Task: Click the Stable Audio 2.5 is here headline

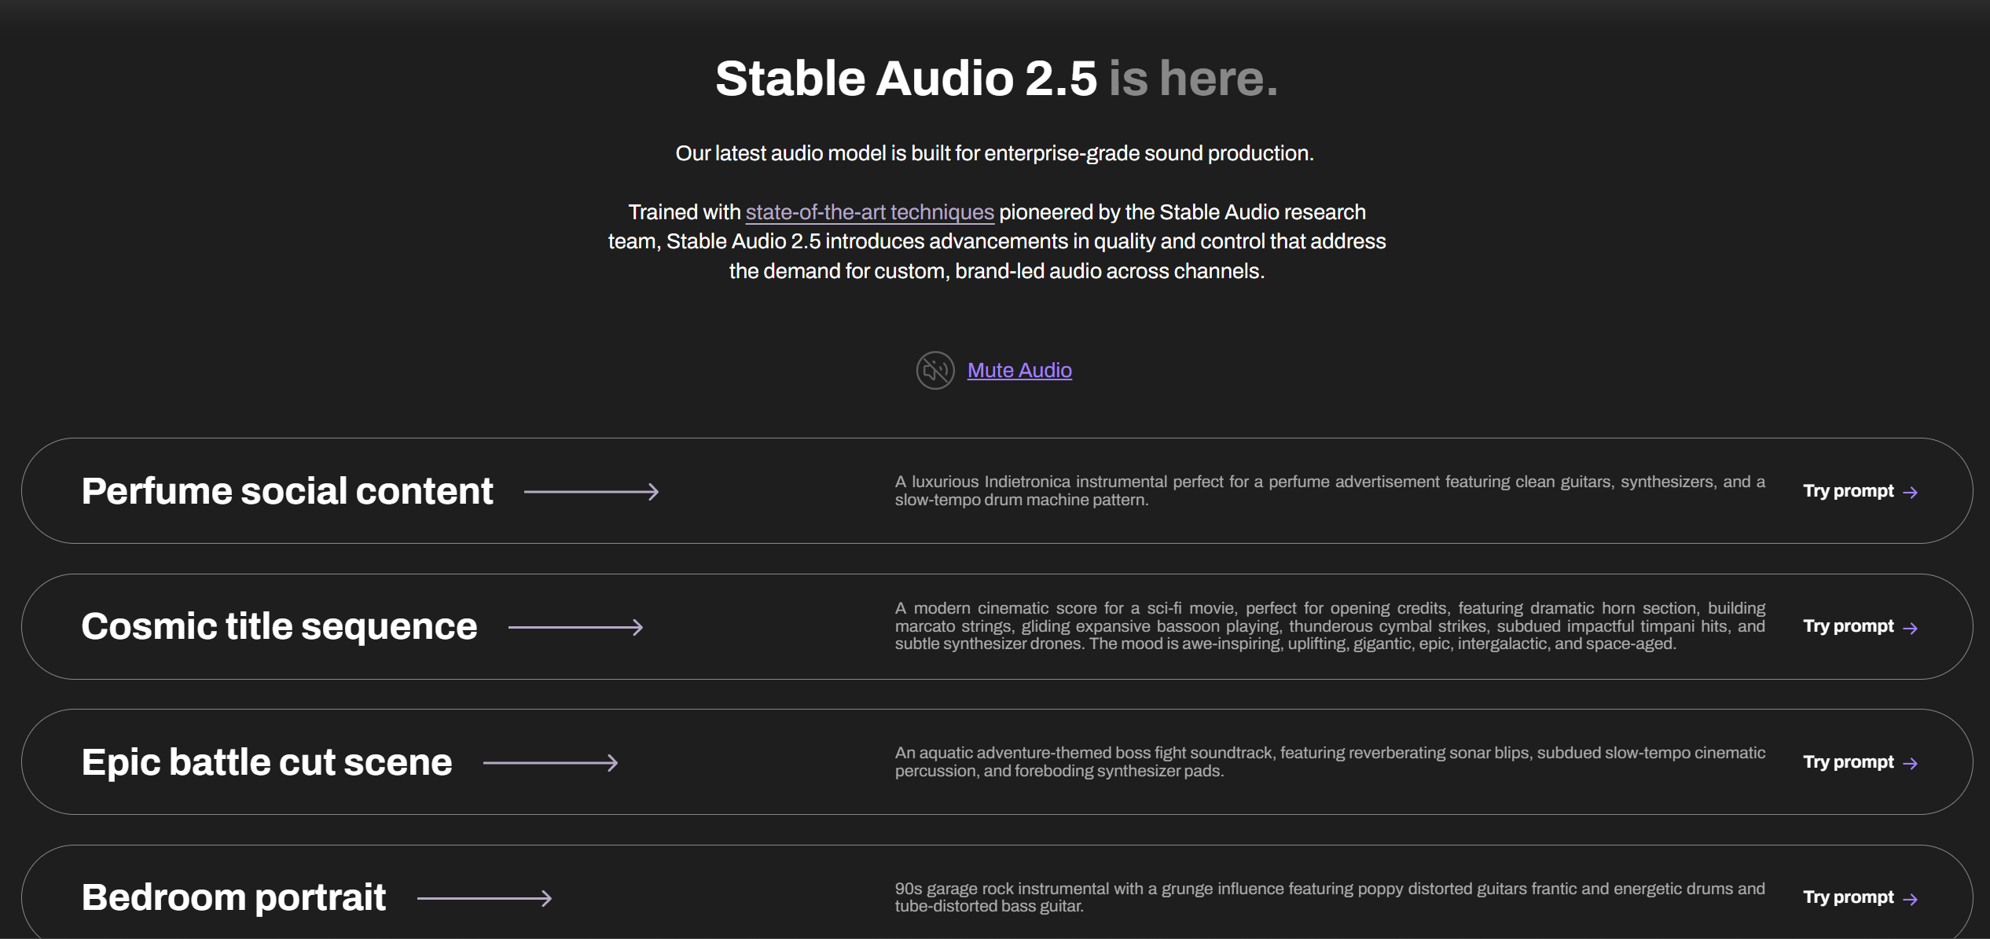Action: click(x=996, y=79)
